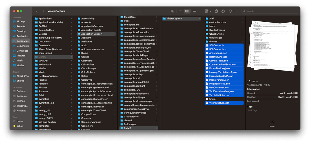310x143 pixels.
Task: Select the TurntableSpins.json file
Action: 224,95
